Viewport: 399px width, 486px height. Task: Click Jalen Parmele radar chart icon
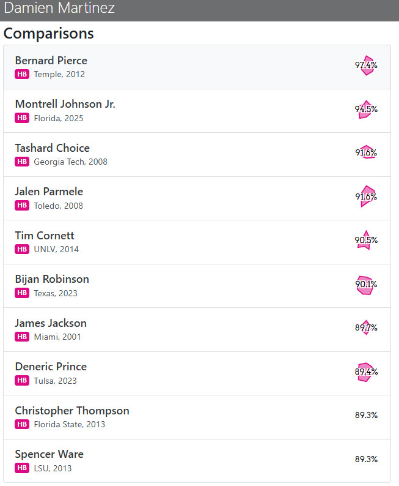(x=366, y=196)
